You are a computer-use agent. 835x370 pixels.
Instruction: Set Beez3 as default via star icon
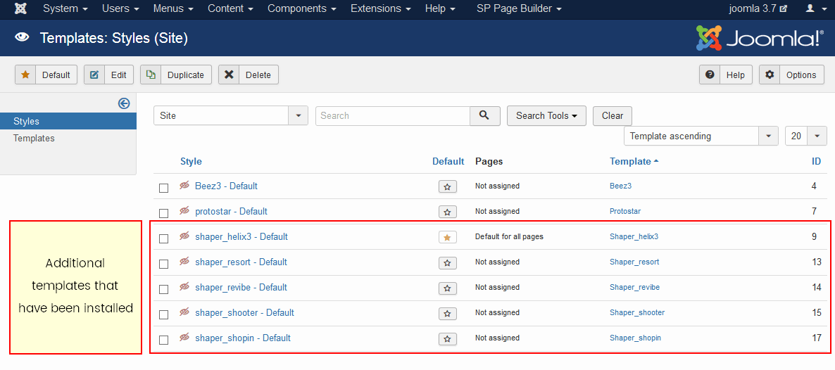[x=447, y=186]
